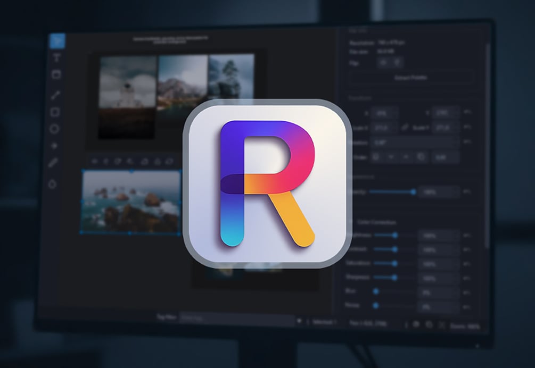Image resolution: width=535 pixels, height=368 pixels.
Task: Click the X position input field
Action: tap(384, 113)
